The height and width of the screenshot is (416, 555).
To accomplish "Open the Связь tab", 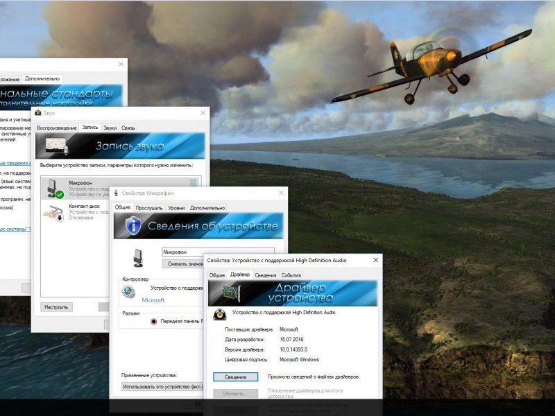I will [x=128, y=128].
